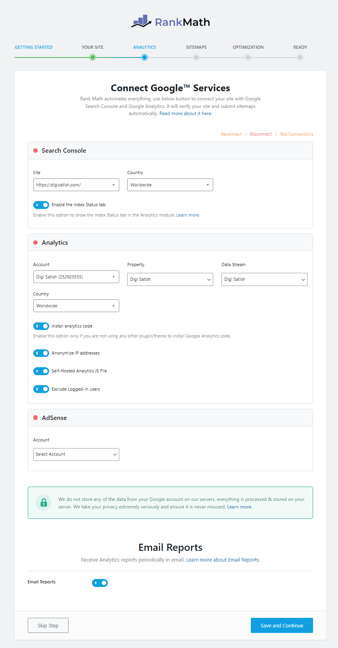This screenshot has width=338, height=648.
Task: Open Analytics Account dropdown
Action: (x=76, y=277)
